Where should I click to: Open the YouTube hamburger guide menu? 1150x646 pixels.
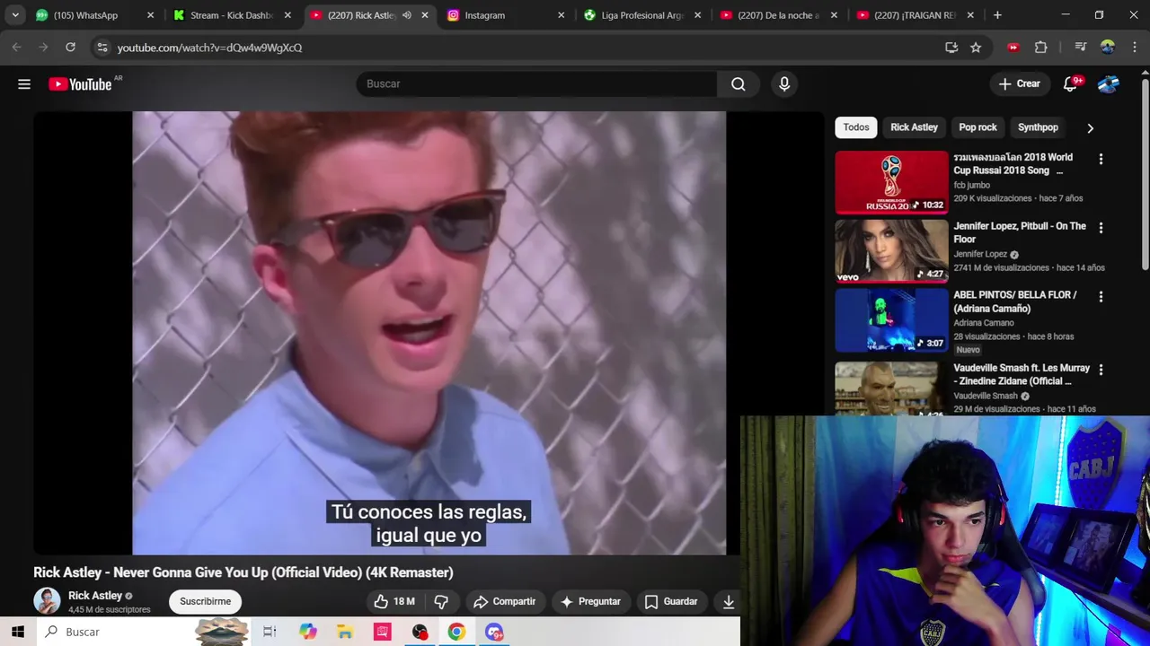[x=24, y=84]
